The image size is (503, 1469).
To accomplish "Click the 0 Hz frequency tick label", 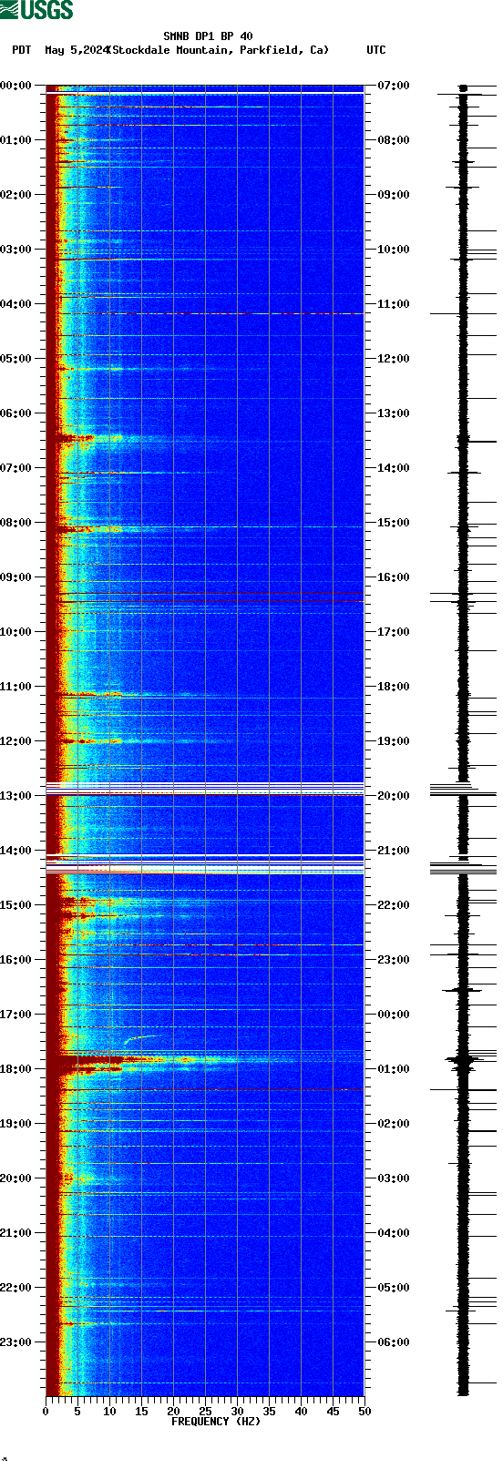I will tap(46, 1412).
